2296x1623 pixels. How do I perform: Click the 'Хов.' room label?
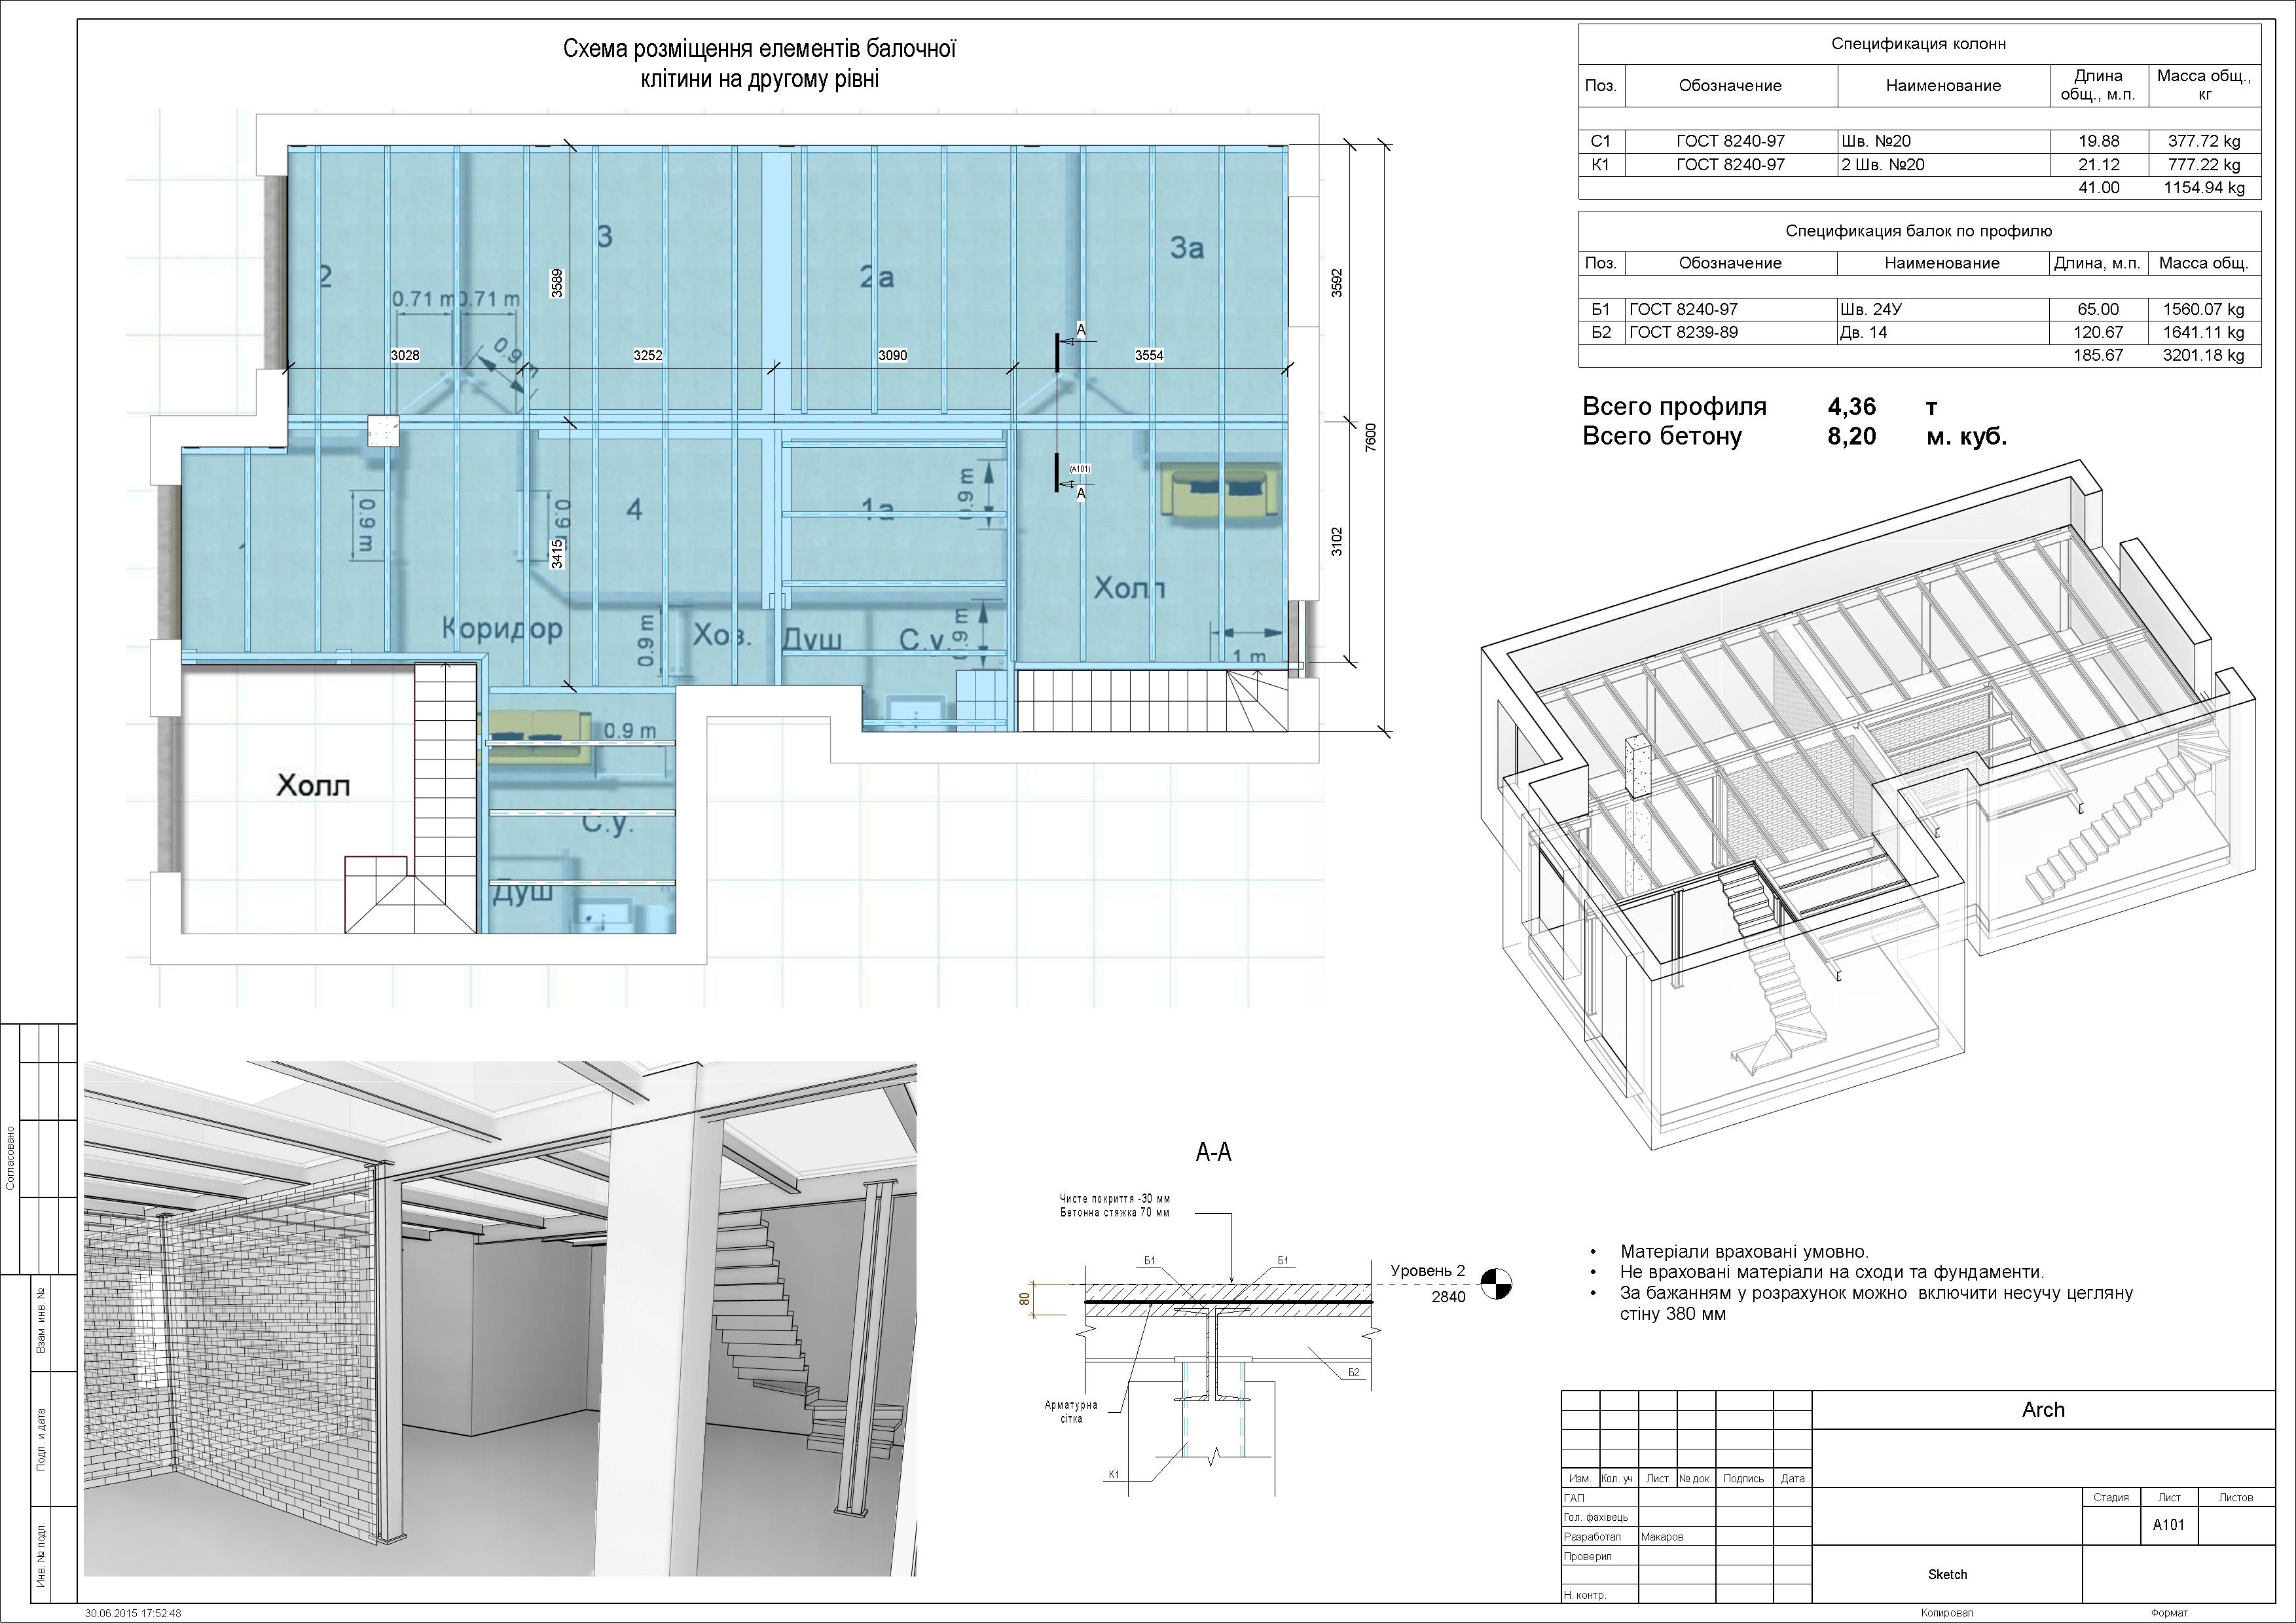click(722, 636)
